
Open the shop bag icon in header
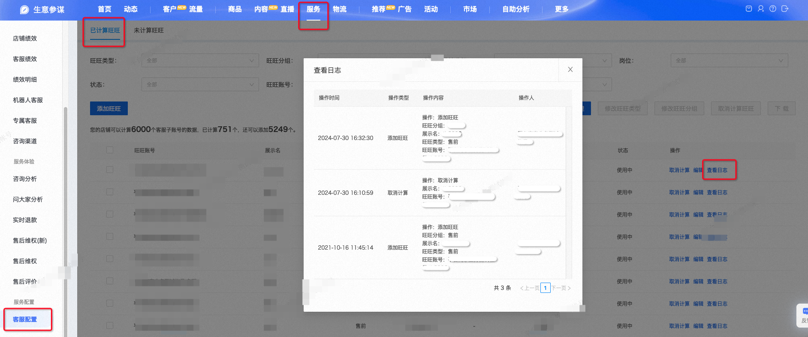point(749,9)
